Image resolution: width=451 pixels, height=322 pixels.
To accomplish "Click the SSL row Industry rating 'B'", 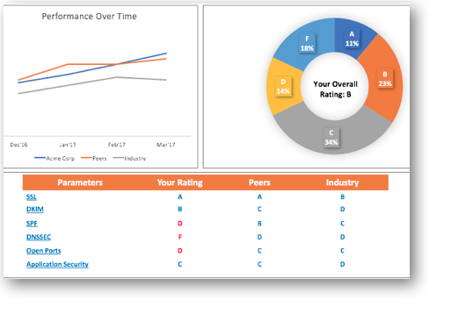I will point(342,197).
